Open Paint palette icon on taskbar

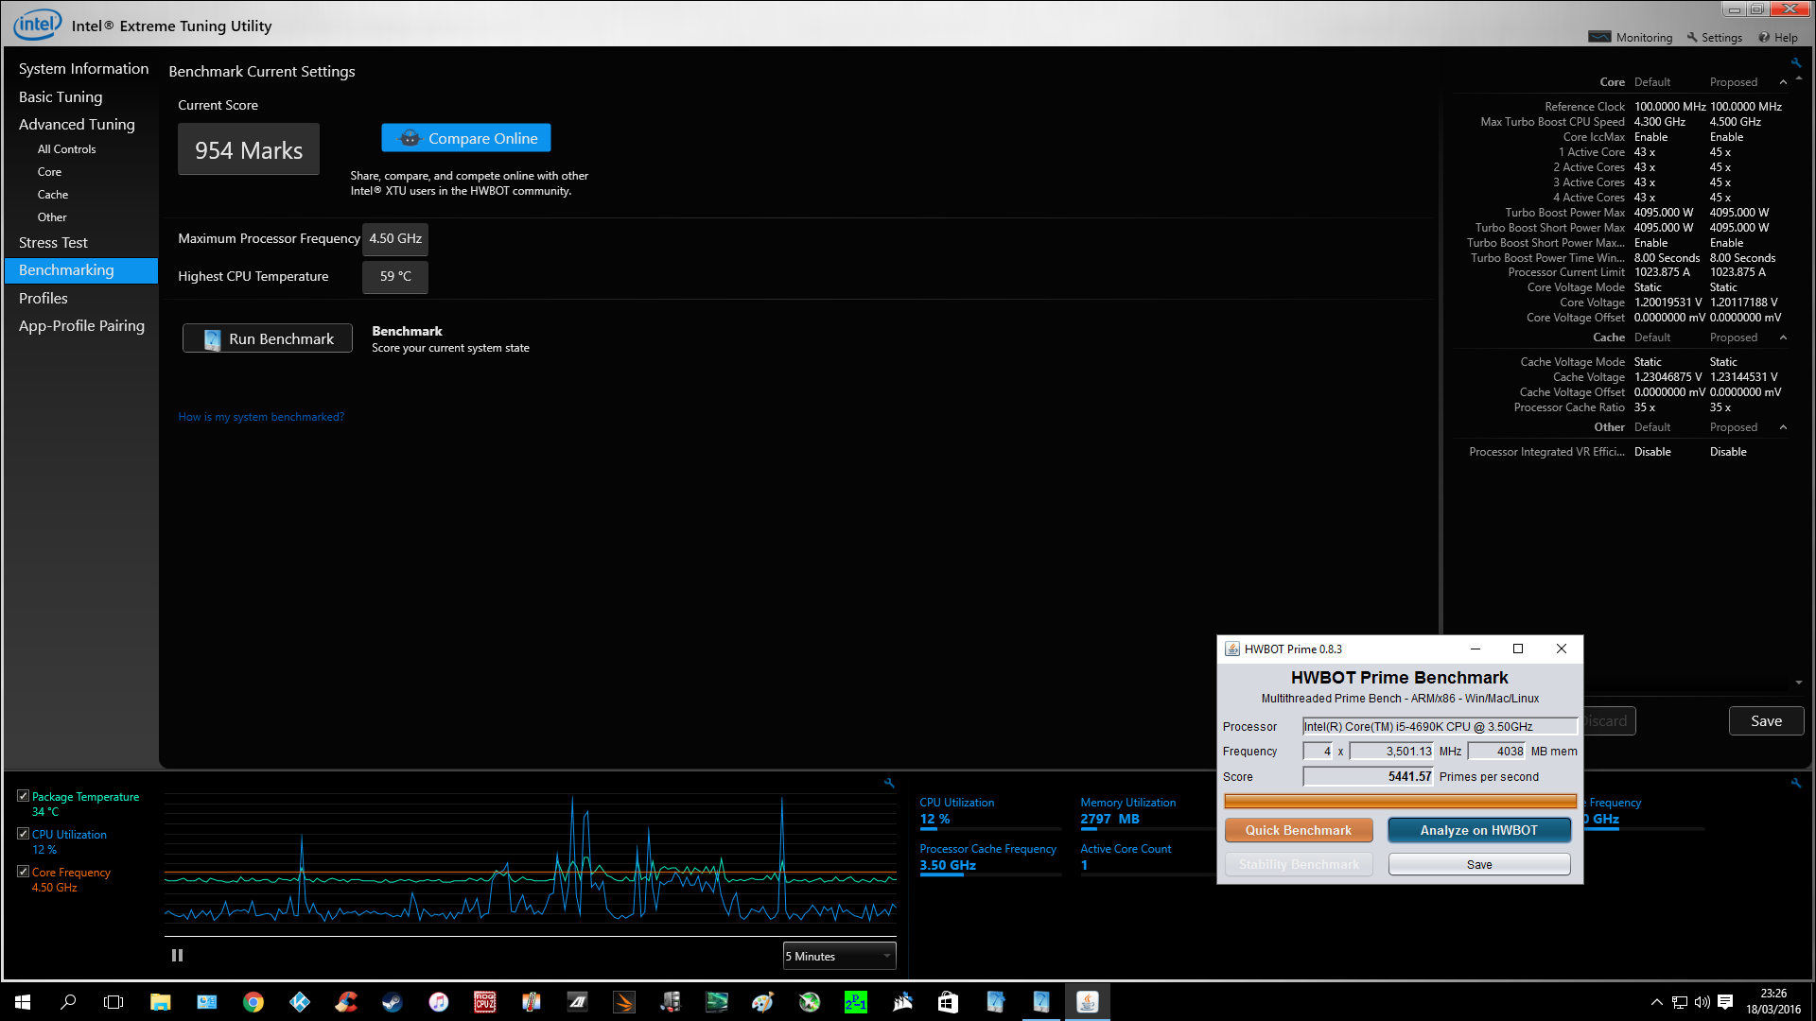tap(763, 1002)
